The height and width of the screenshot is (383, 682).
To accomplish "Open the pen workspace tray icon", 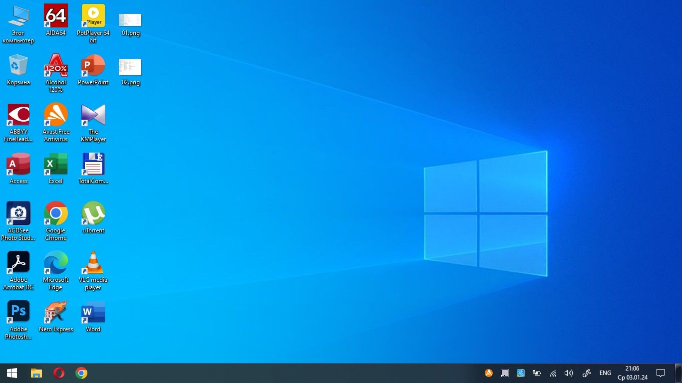I will coord(587,373).
